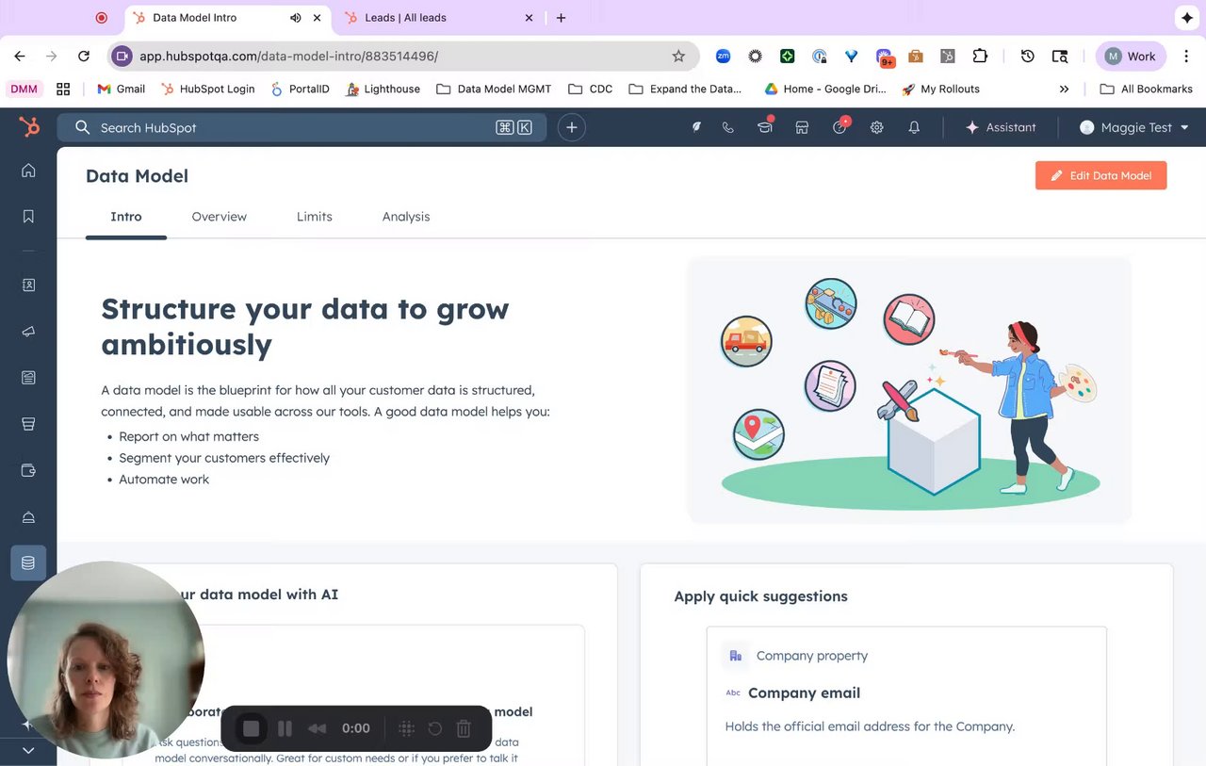
Task: Open the Commerce storefront sidebar icon
Action: point(28,424)
